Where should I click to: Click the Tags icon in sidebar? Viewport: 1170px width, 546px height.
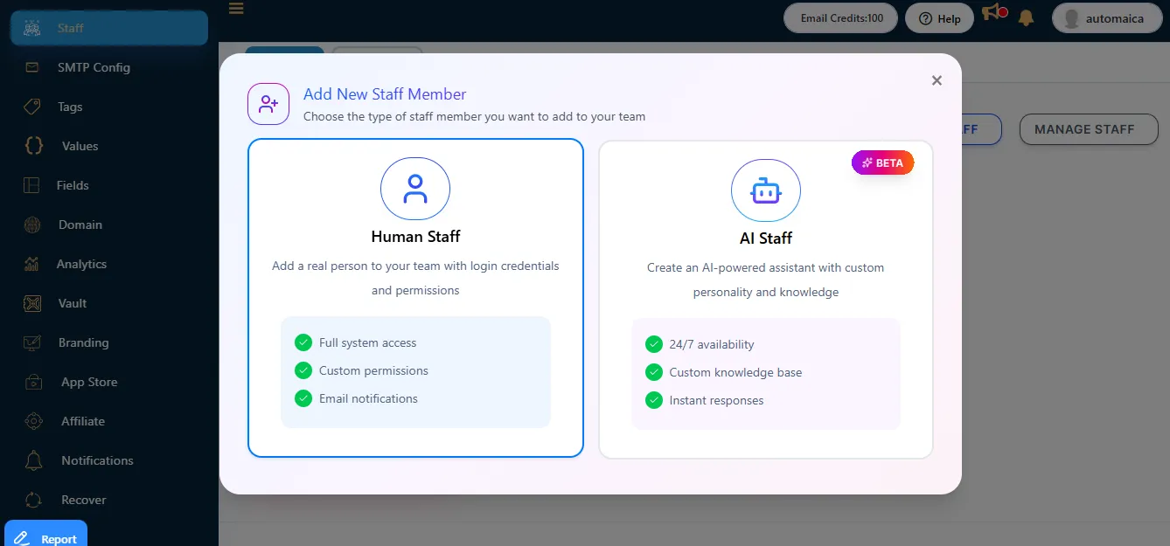[32, 107]
